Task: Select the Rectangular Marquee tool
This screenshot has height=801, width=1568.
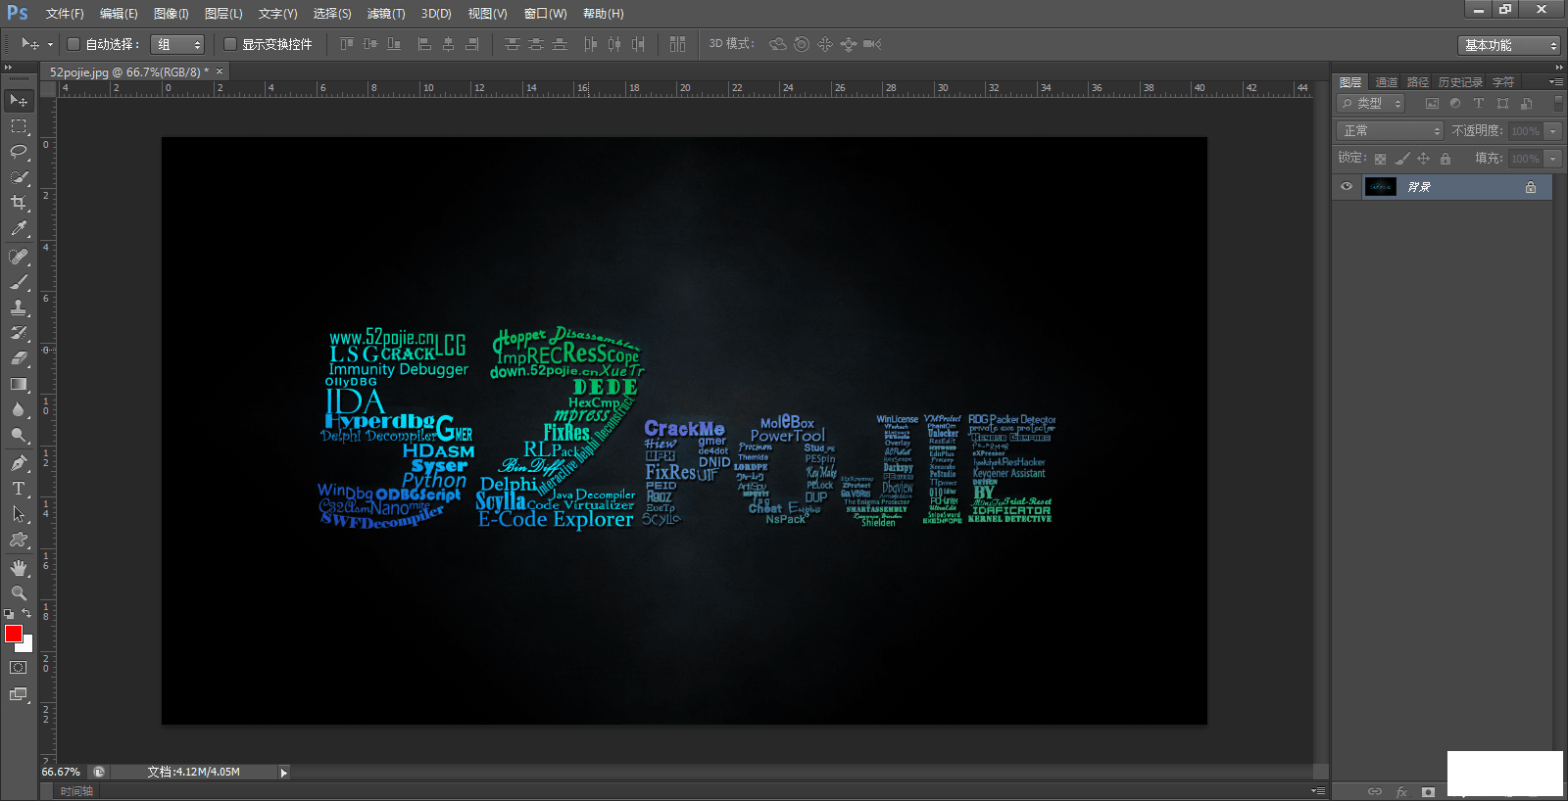Action: click(x=19, y=126)
